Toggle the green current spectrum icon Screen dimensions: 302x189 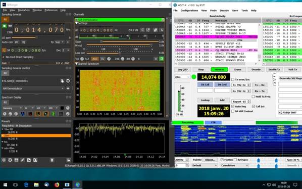(x=54, y=114)
